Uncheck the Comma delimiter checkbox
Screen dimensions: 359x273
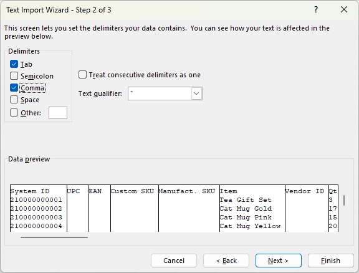14,88
